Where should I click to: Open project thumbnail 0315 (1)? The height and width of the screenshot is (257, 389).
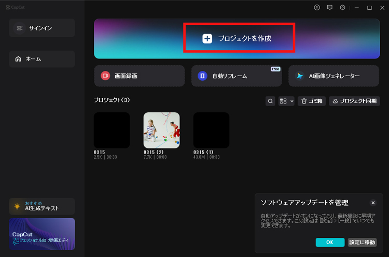click(x=212, y=130)
